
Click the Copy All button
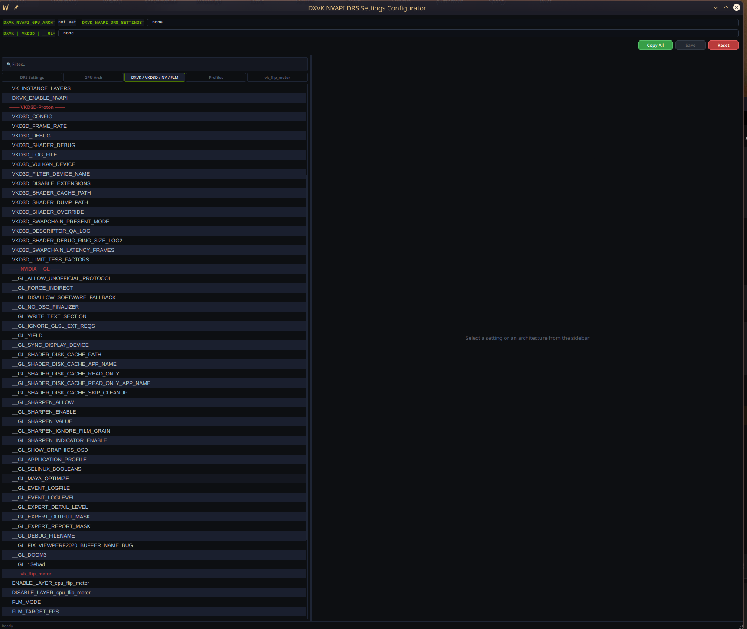point(655,45)
